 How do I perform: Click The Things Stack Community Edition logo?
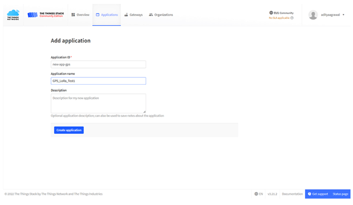coord(46,15)
